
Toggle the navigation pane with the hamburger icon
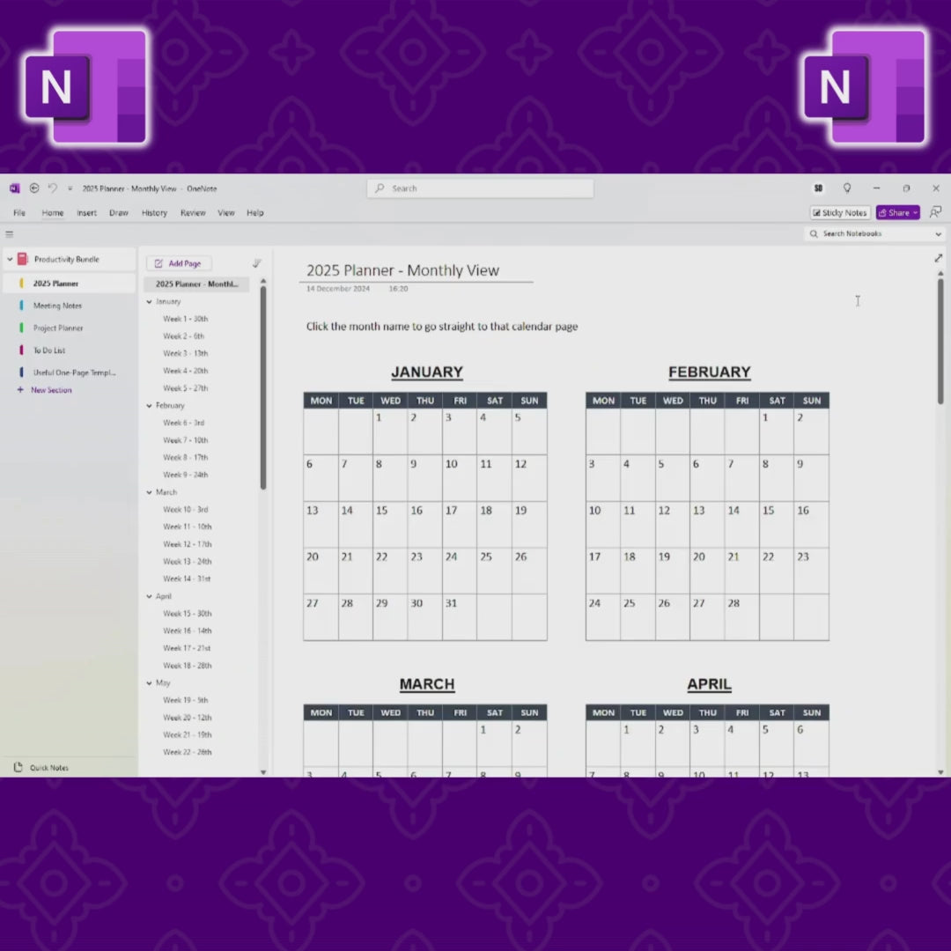[10, 234]
